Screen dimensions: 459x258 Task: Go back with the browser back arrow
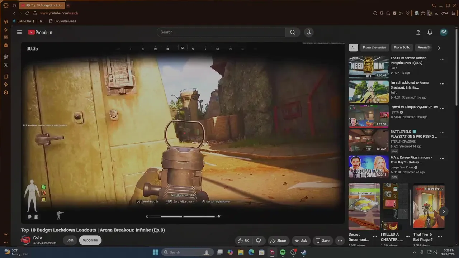point(14,13)
